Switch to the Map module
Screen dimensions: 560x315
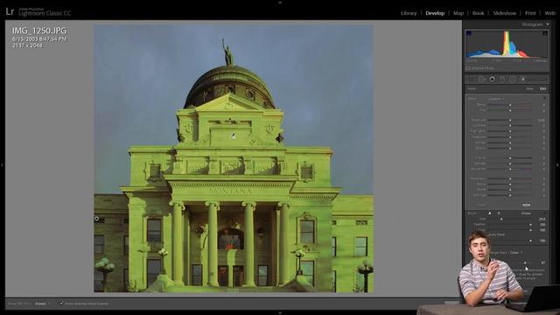[458, 13]
